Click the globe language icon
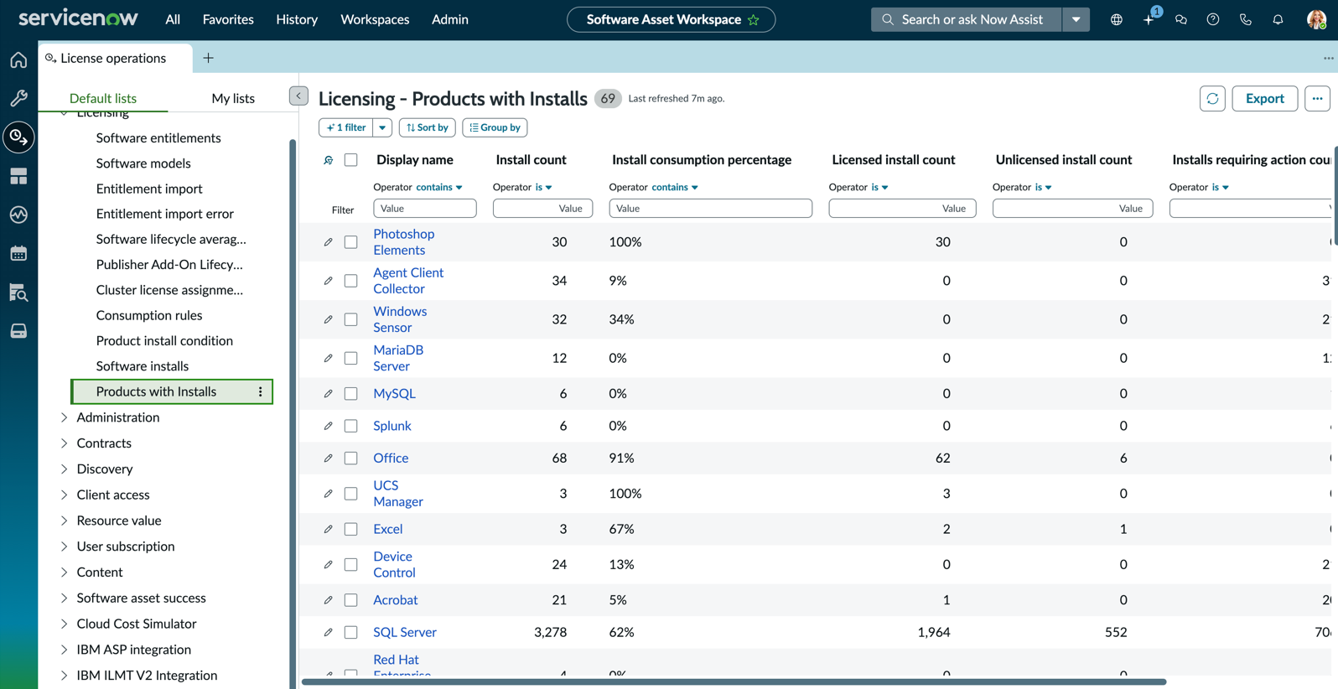The image size is (1338, 689). [1117, 19]
